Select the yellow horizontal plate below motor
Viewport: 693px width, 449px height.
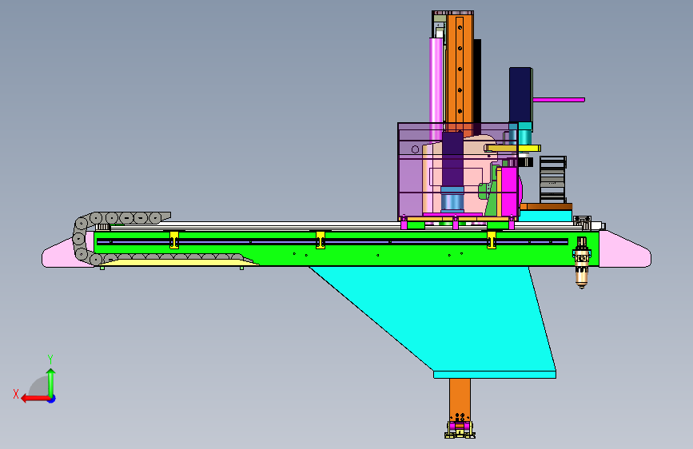click(512, 148)
